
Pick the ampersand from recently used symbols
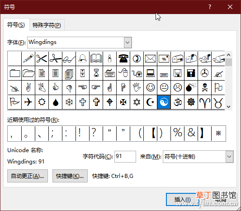191,133
